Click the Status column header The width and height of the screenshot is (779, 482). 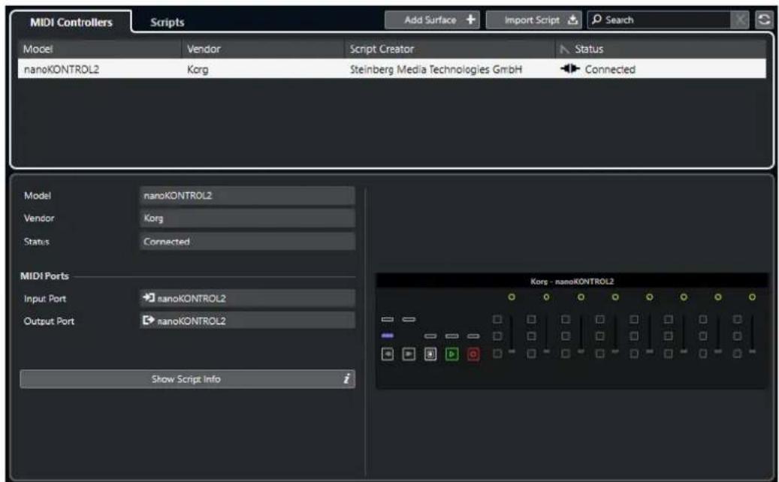tap(661, 49)
